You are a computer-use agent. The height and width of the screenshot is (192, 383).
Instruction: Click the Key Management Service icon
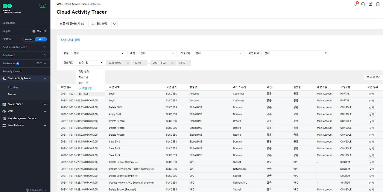[4, 118]
